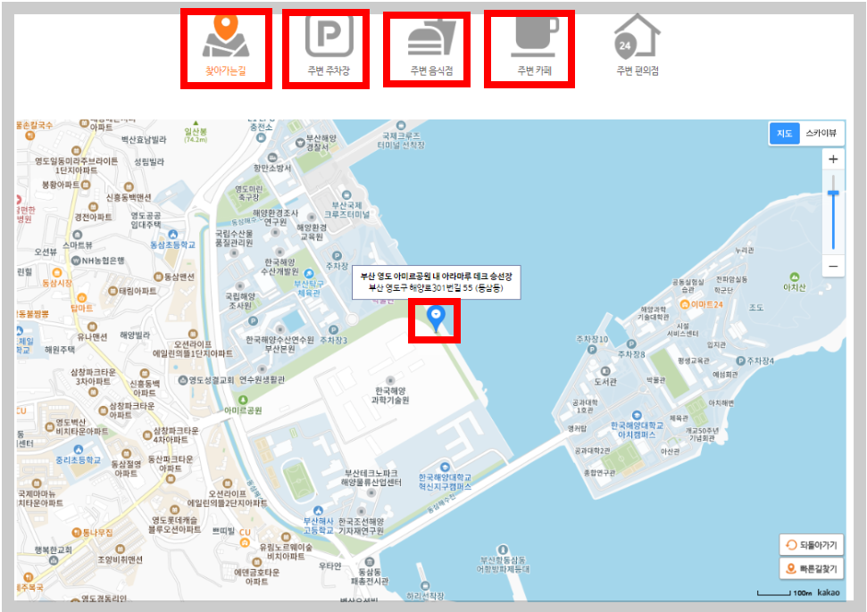The height and width of the screenshot is (612, 867).
Task: Click the 국제크루즈터미널 선착장 ferry icon
Action: point(401,126)
